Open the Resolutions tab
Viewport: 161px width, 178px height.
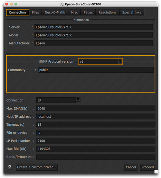pyautogui.click(x=108, y=13)
